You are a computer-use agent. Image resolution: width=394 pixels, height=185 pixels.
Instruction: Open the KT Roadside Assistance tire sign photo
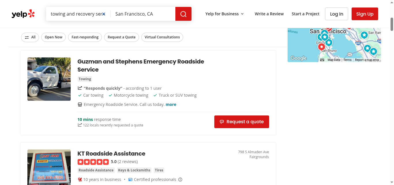tap(49, 167)
